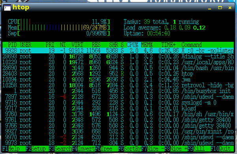Open F1 Help in function bar
The image size is (237, 154).
click(14, 149)
